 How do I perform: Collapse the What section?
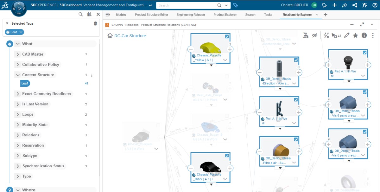[18, 44]
